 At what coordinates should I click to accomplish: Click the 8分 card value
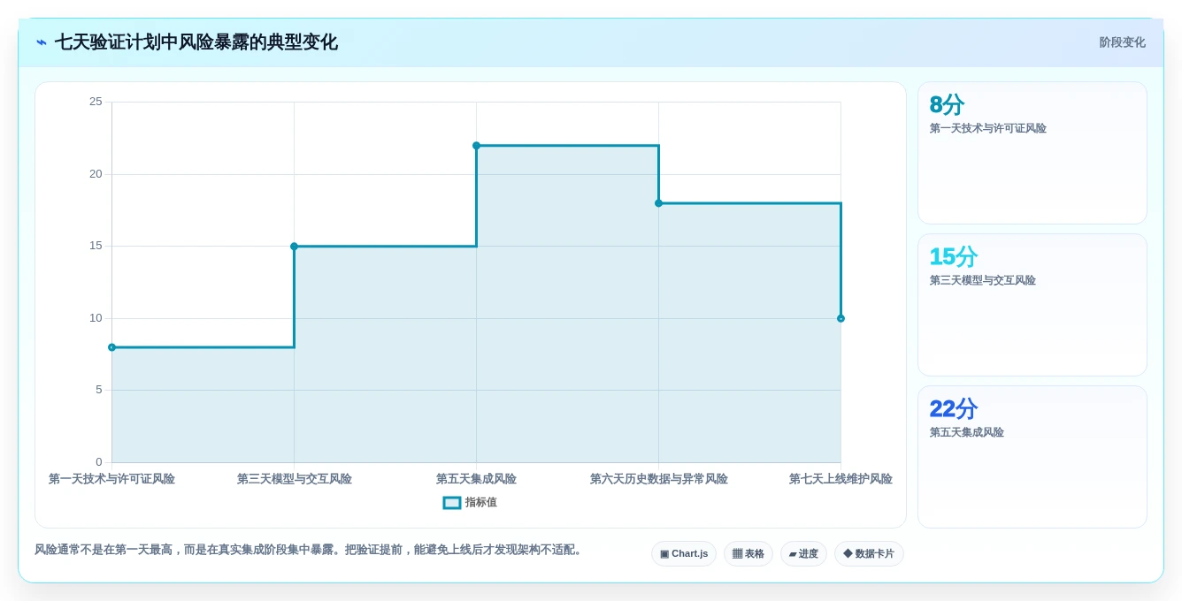pos(947,105)
